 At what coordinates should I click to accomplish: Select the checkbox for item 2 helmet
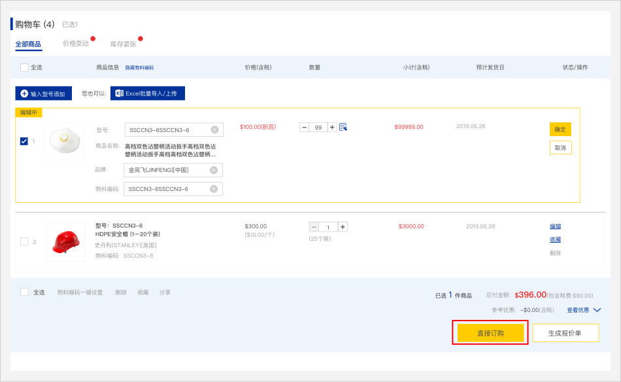(24, 241)
